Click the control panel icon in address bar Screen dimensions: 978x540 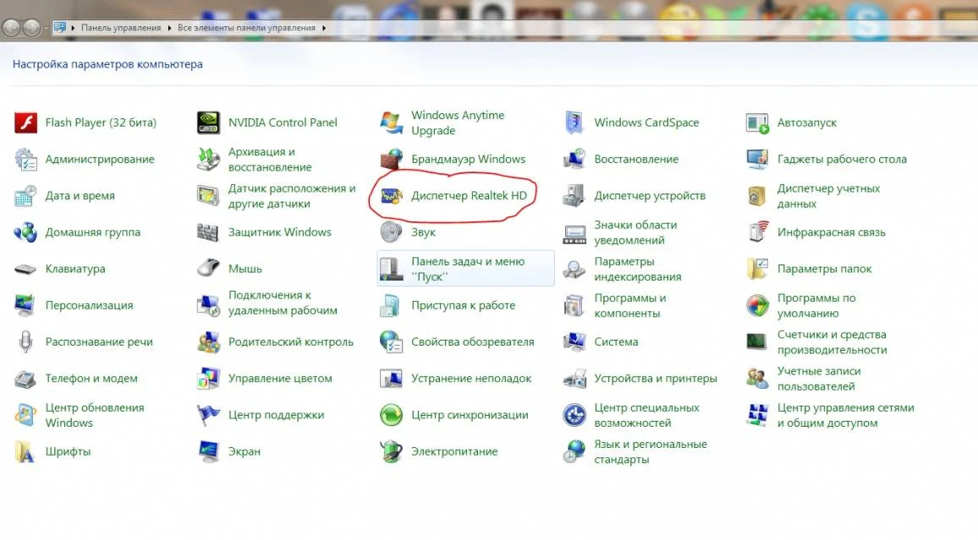point(60,27)
